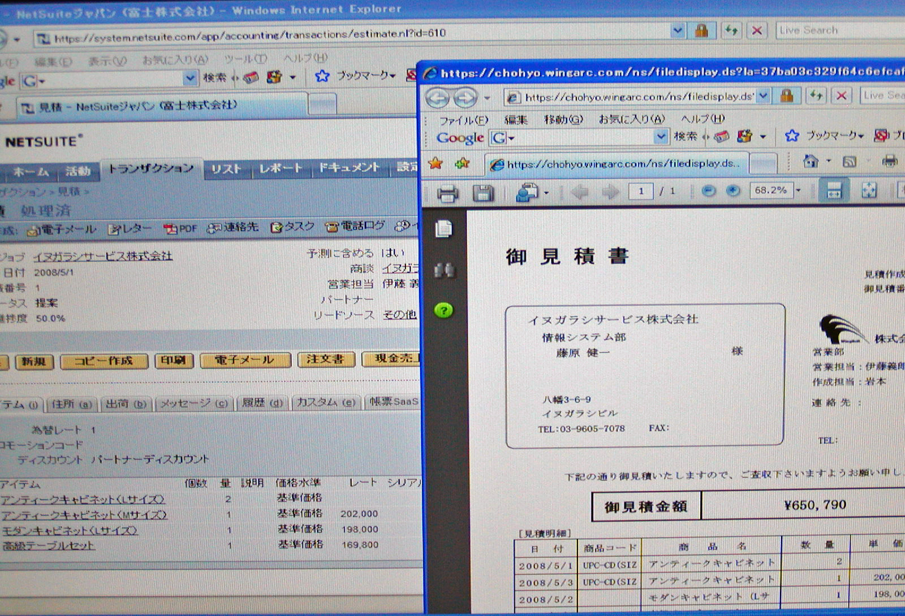
Task: Open 高級テーブルセット item link
Action: [x=48, y=545]
